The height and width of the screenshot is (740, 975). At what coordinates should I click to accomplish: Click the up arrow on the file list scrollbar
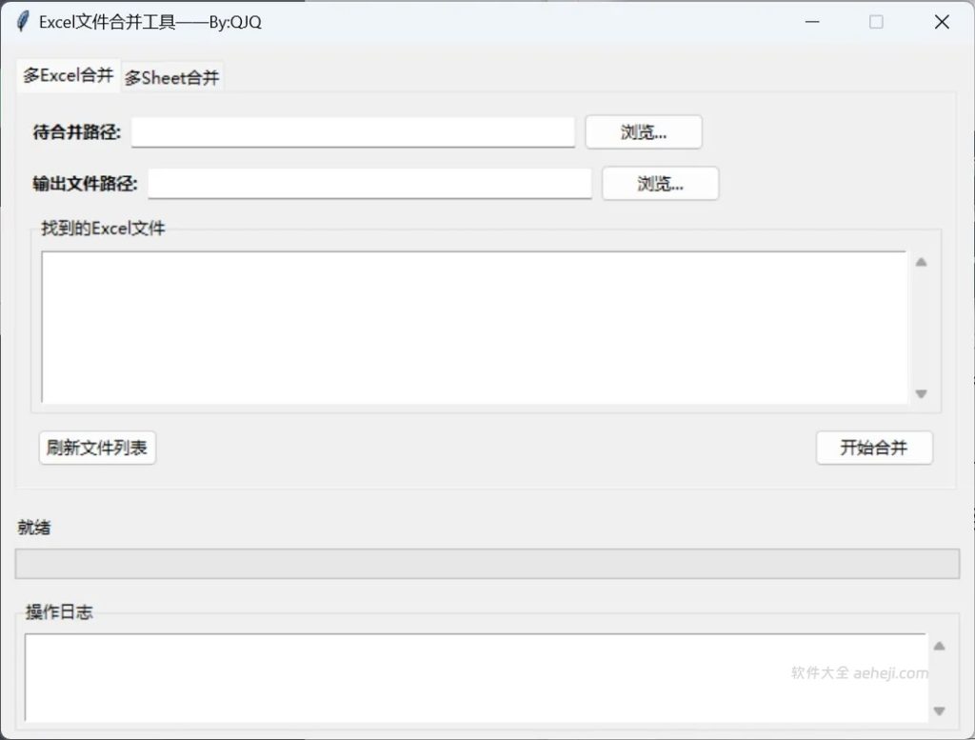[920, 260]
